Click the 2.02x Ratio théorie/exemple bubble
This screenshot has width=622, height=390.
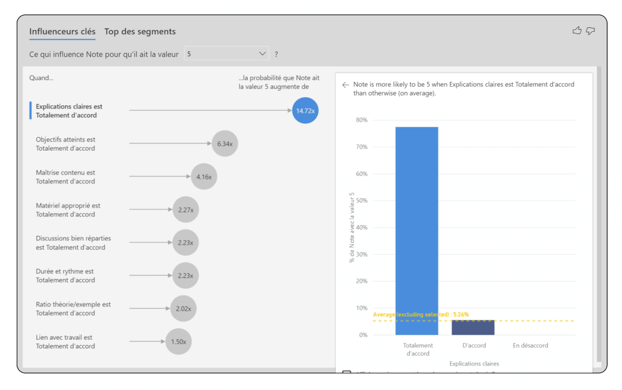pyautogui.click(x=183, y=308)
